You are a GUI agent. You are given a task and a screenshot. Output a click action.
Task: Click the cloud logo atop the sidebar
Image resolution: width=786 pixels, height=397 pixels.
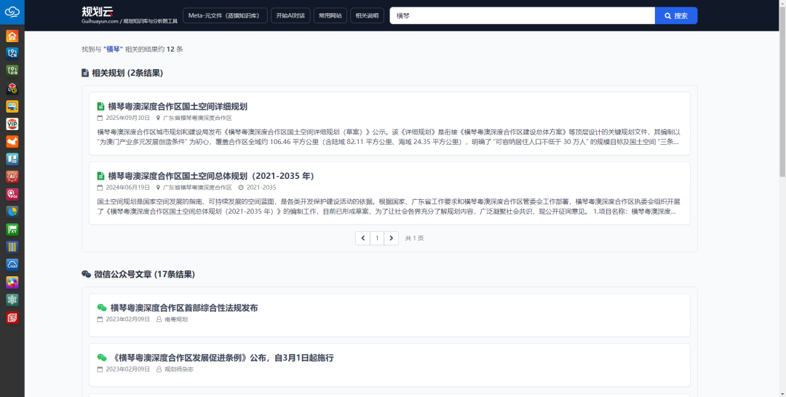point(12,12)
